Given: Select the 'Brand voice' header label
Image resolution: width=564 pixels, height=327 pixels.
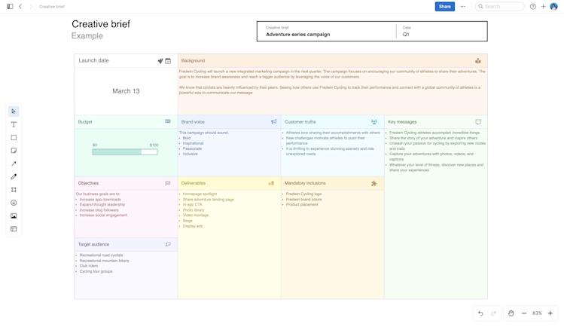Looking at the screenshot, I should point(193,122).
